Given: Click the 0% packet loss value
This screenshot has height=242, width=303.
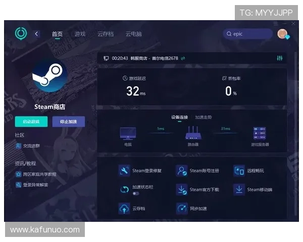Looking at the screenshot, I should tap(231, 91).
